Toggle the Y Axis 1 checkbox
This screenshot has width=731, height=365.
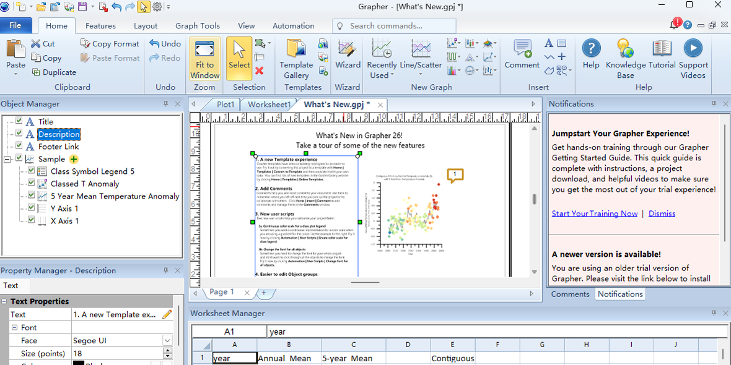pyautogui.click(x=31, y=208)
